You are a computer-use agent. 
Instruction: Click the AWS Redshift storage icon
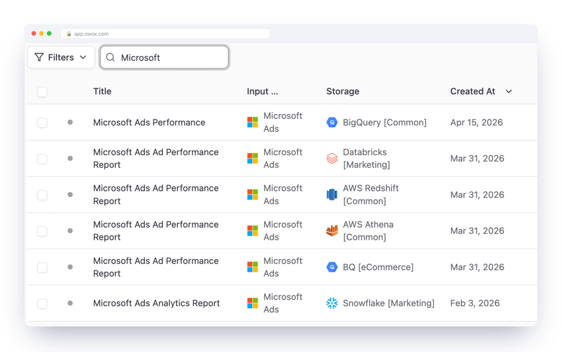click(332, 195)
